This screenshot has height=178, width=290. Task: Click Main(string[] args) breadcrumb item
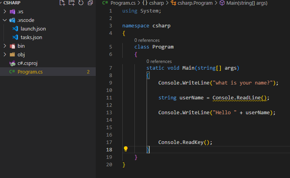(x=247, y=3)
